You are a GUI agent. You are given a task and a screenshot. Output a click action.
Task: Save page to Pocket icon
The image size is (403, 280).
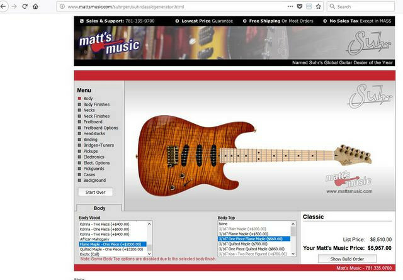pos(300,6)
